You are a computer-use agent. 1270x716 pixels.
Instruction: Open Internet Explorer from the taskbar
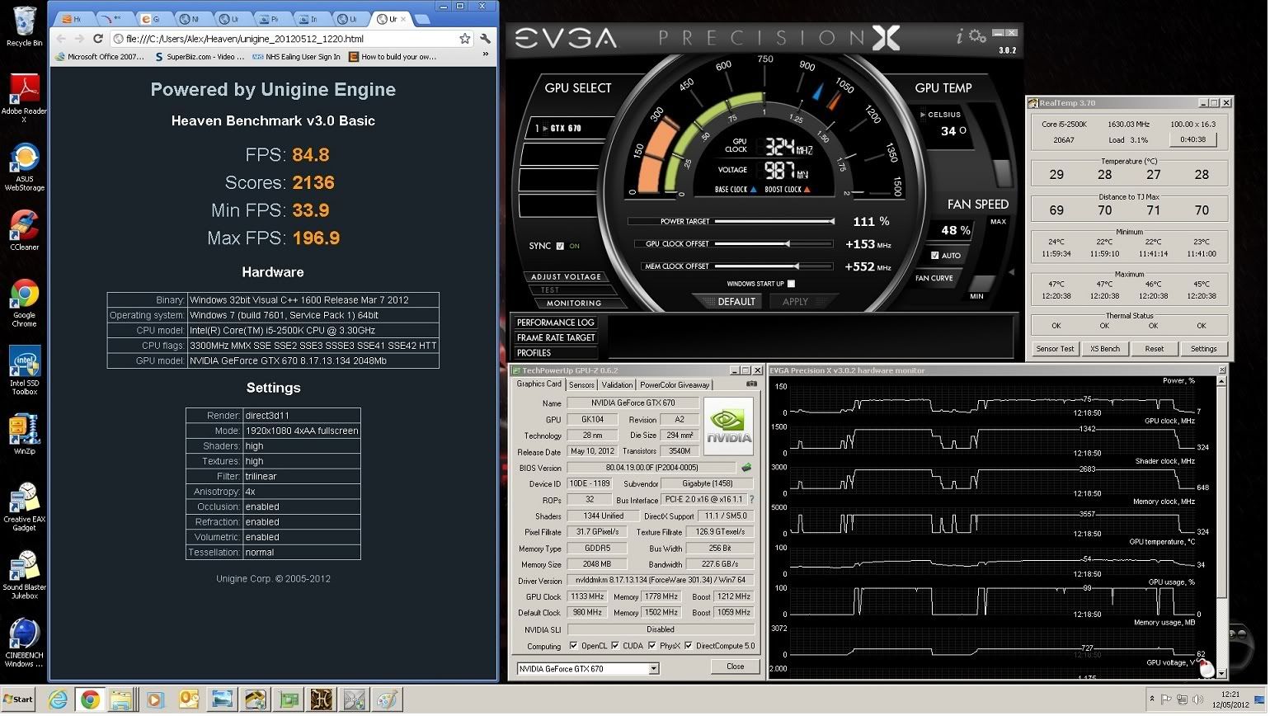58,700
